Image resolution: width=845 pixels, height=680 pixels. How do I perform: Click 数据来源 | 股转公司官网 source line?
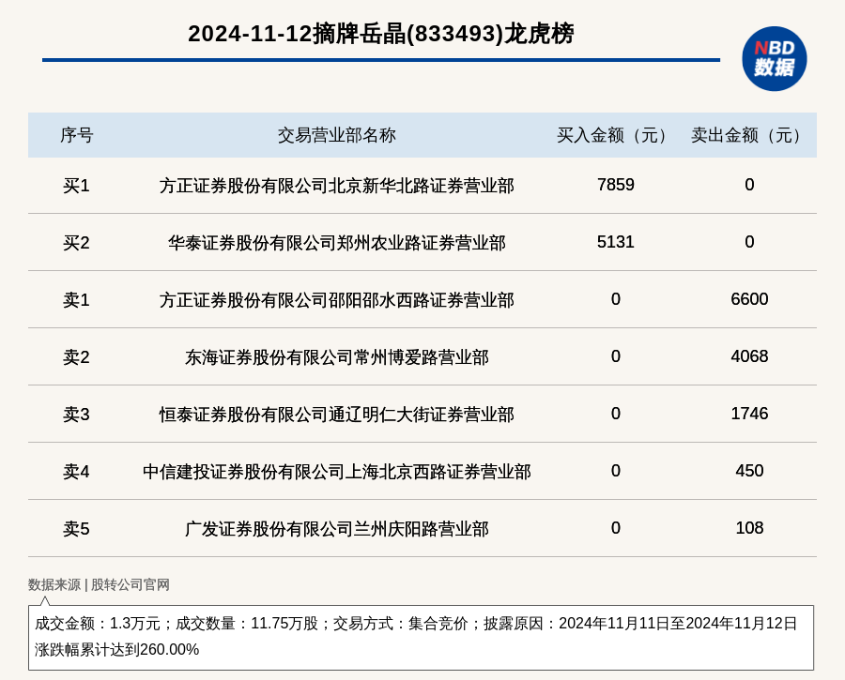pyautogui.click(x=99, y=584)
